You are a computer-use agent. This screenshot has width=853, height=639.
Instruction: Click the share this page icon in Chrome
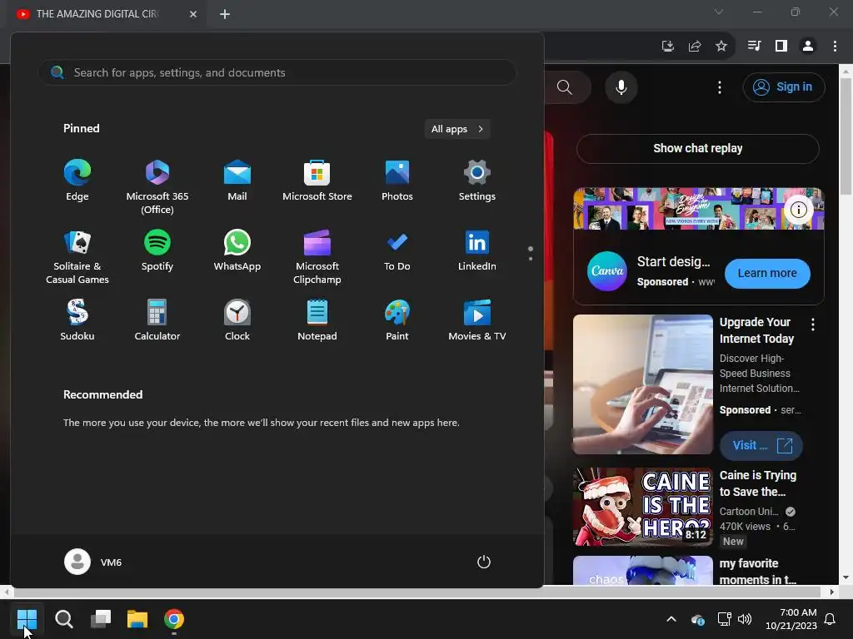tap(695, 47)
